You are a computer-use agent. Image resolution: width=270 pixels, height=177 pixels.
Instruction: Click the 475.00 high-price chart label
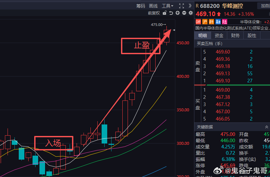click(157, 25)
